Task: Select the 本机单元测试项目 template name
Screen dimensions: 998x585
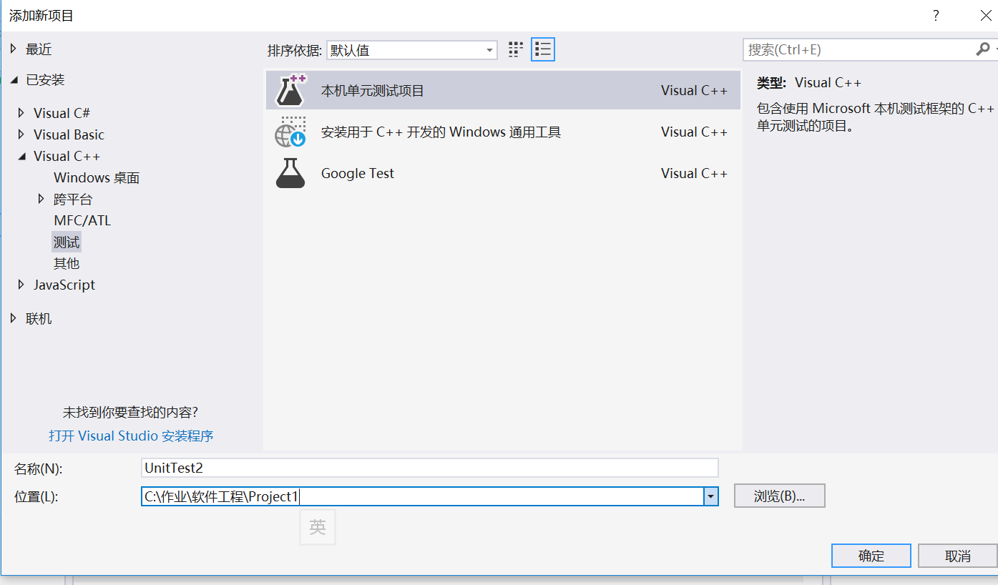Action: click(x=373, y=91)
